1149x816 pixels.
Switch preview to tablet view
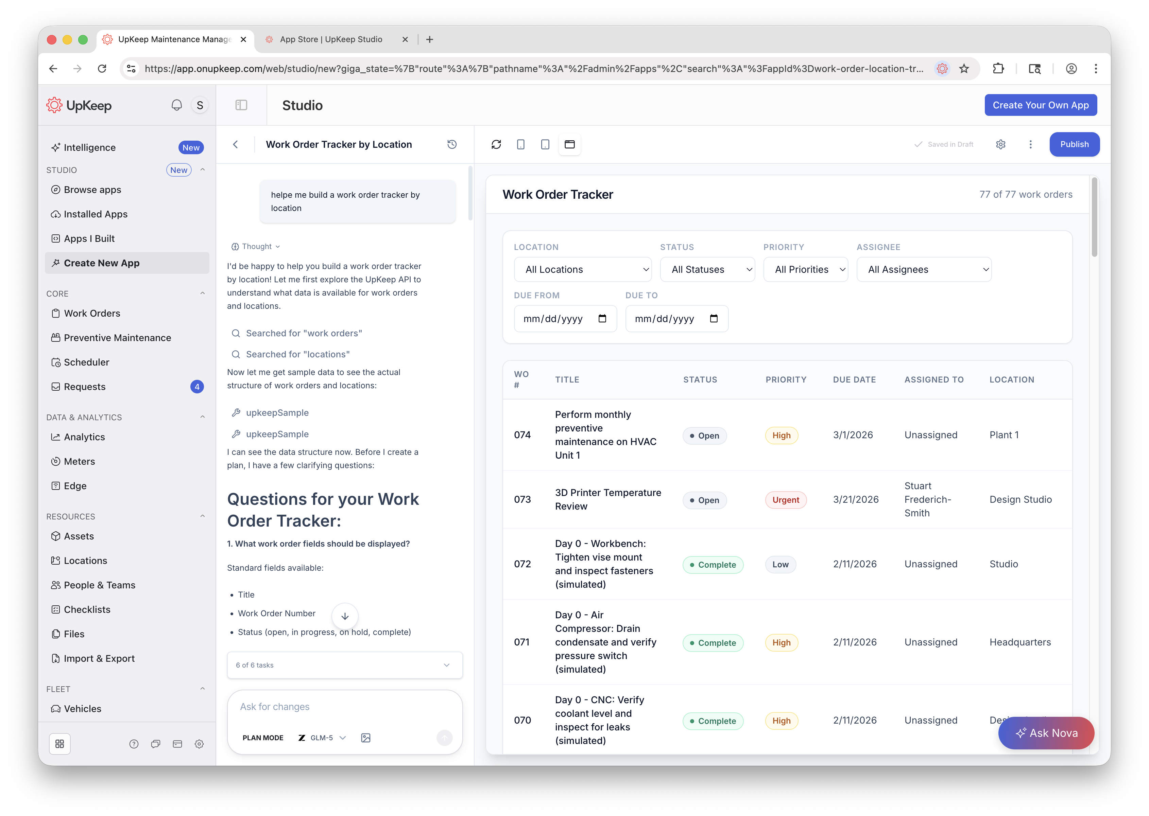(x=545, y=144)
